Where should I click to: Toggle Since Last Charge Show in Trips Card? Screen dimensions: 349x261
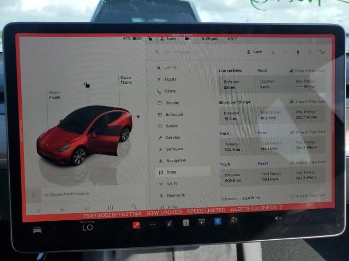click(x=292, y=102)
